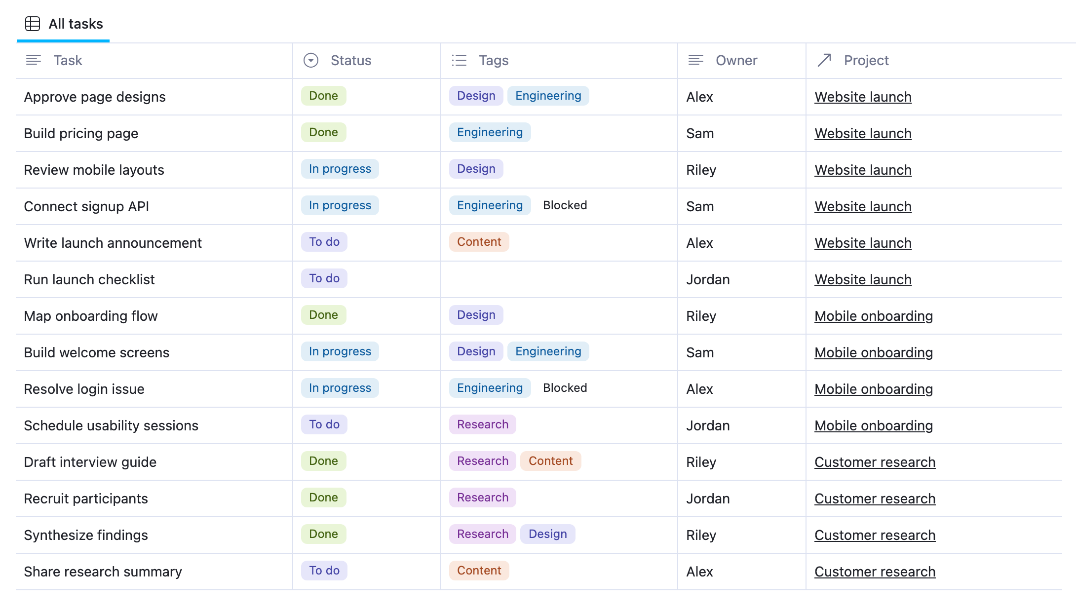Image resolution: width=1076 pixels, height=612 pixels.
Task: Click Design tag in Synthesize findings row
Action: [x=548, y=534]
